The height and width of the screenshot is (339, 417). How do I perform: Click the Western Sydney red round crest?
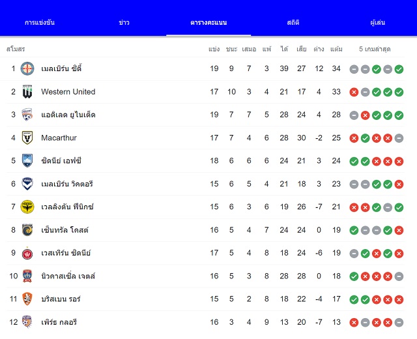click(27, 253)
